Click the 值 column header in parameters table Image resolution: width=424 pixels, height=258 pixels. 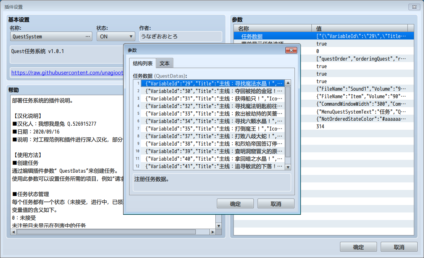click(360, 28)
